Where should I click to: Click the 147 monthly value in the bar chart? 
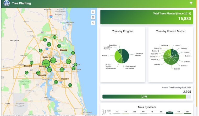point(126,112)
